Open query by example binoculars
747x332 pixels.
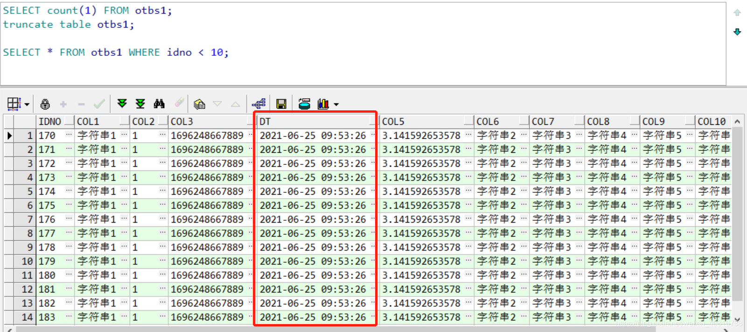[x=159, y=103]
